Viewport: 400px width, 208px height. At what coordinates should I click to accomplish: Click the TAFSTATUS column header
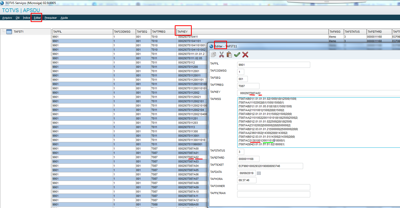coord(355,32)
